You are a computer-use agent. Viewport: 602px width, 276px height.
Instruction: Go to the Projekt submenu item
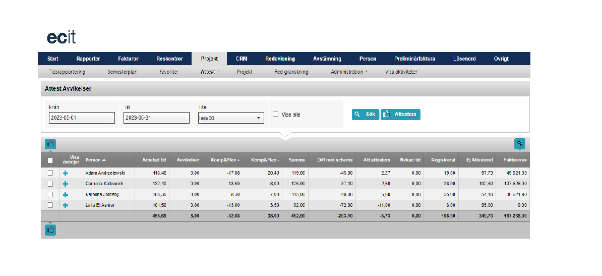245,72
